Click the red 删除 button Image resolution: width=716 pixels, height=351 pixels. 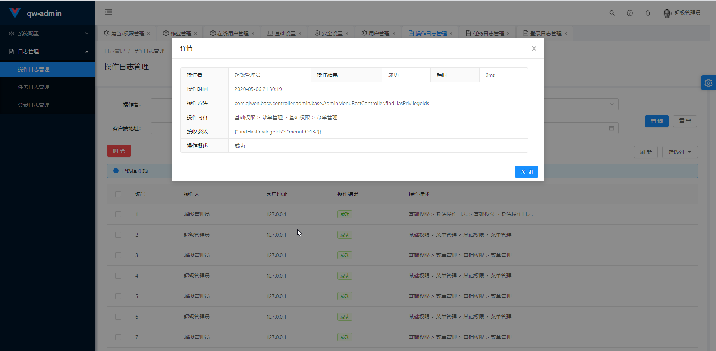tap(119, 151)
